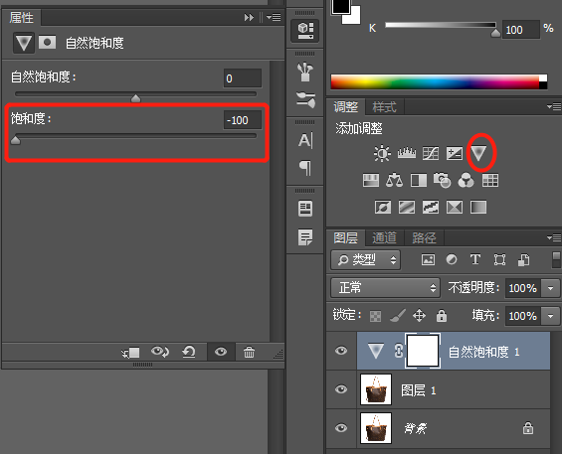562x454 pixels.
Task: Open the Paragraph panel icon
Action: tap(305, 168)
